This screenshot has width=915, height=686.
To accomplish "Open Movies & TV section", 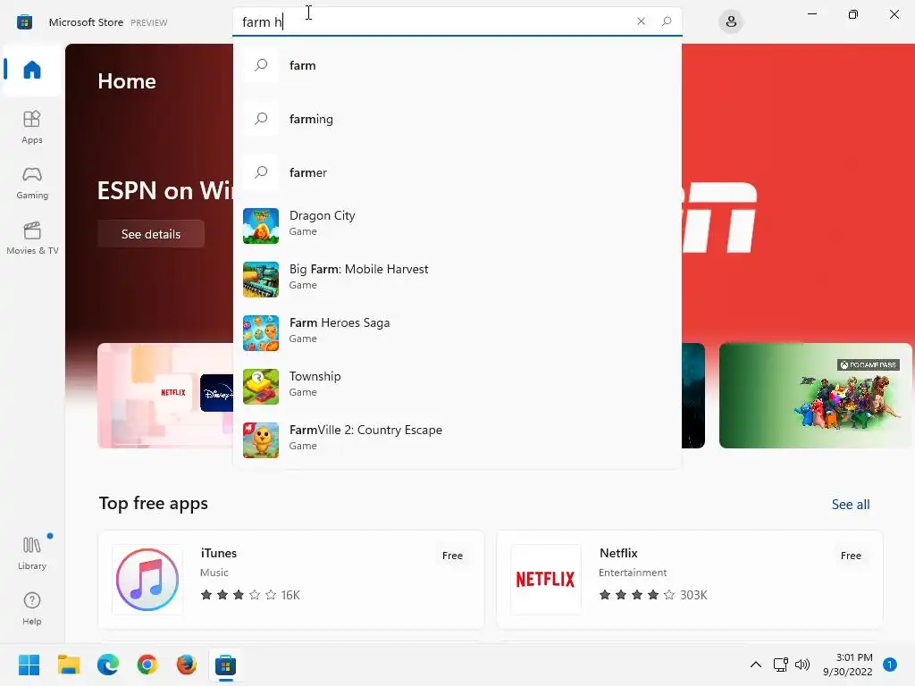I will point(32,238).
